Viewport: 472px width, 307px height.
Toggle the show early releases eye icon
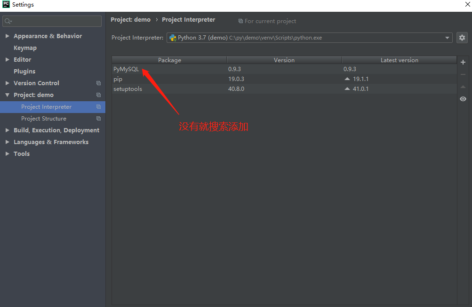click(463, 99)
